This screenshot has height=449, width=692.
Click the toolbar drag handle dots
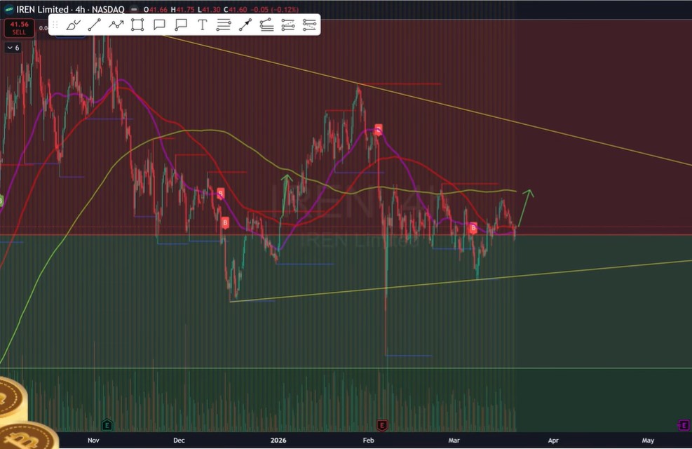pos(55,25)
